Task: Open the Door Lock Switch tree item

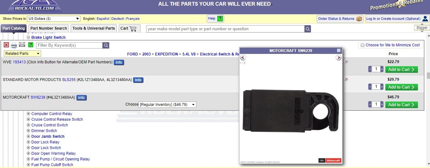Action: tap(46, 148)
